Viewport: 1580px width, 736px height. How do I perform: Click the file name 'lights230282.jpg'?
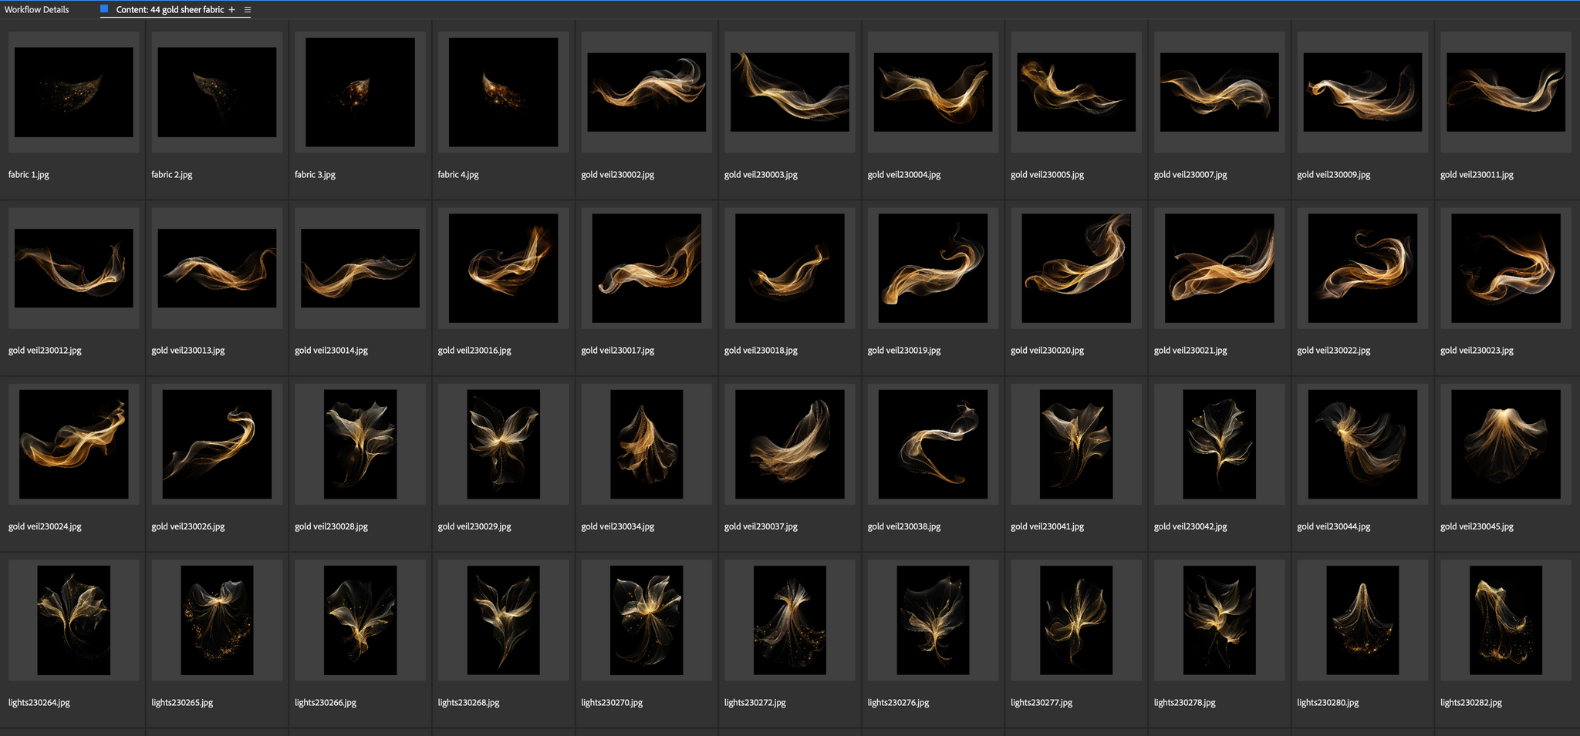point(1471,703)
